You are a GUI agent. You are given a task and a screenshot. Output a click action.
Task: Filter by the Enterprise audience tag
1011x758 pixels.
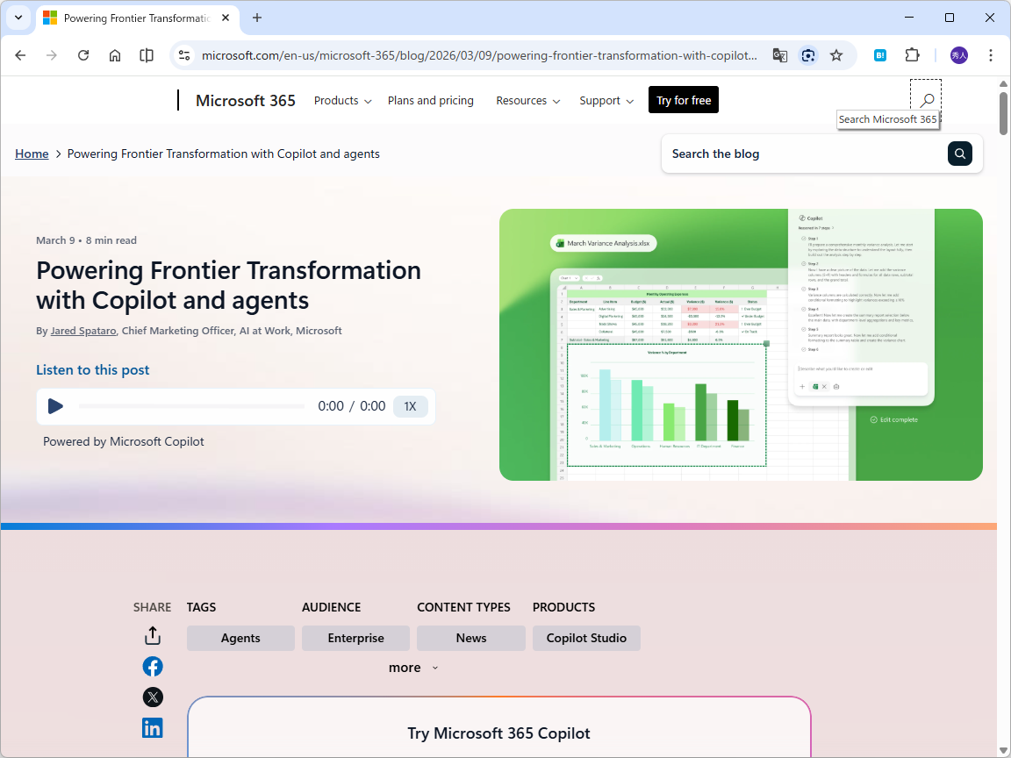pyautogui.click(x=356, y=638)
